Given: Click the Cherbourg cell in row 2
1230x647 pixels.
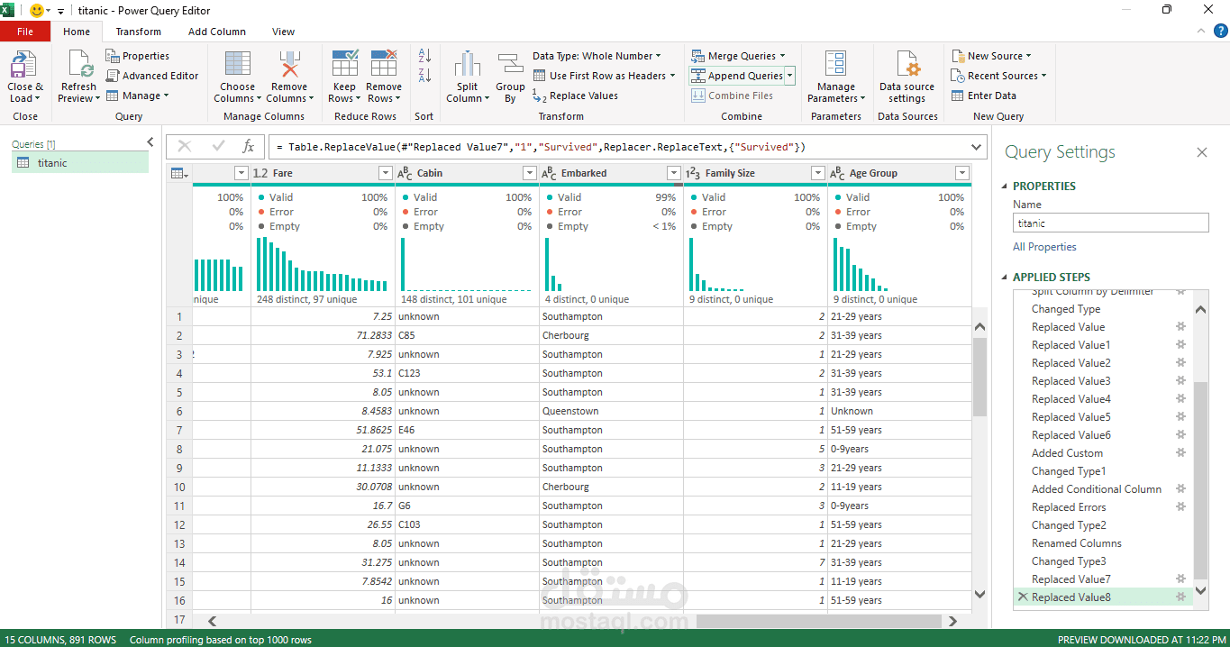Looking at the screenshot, I should click(x=611, y=335).
